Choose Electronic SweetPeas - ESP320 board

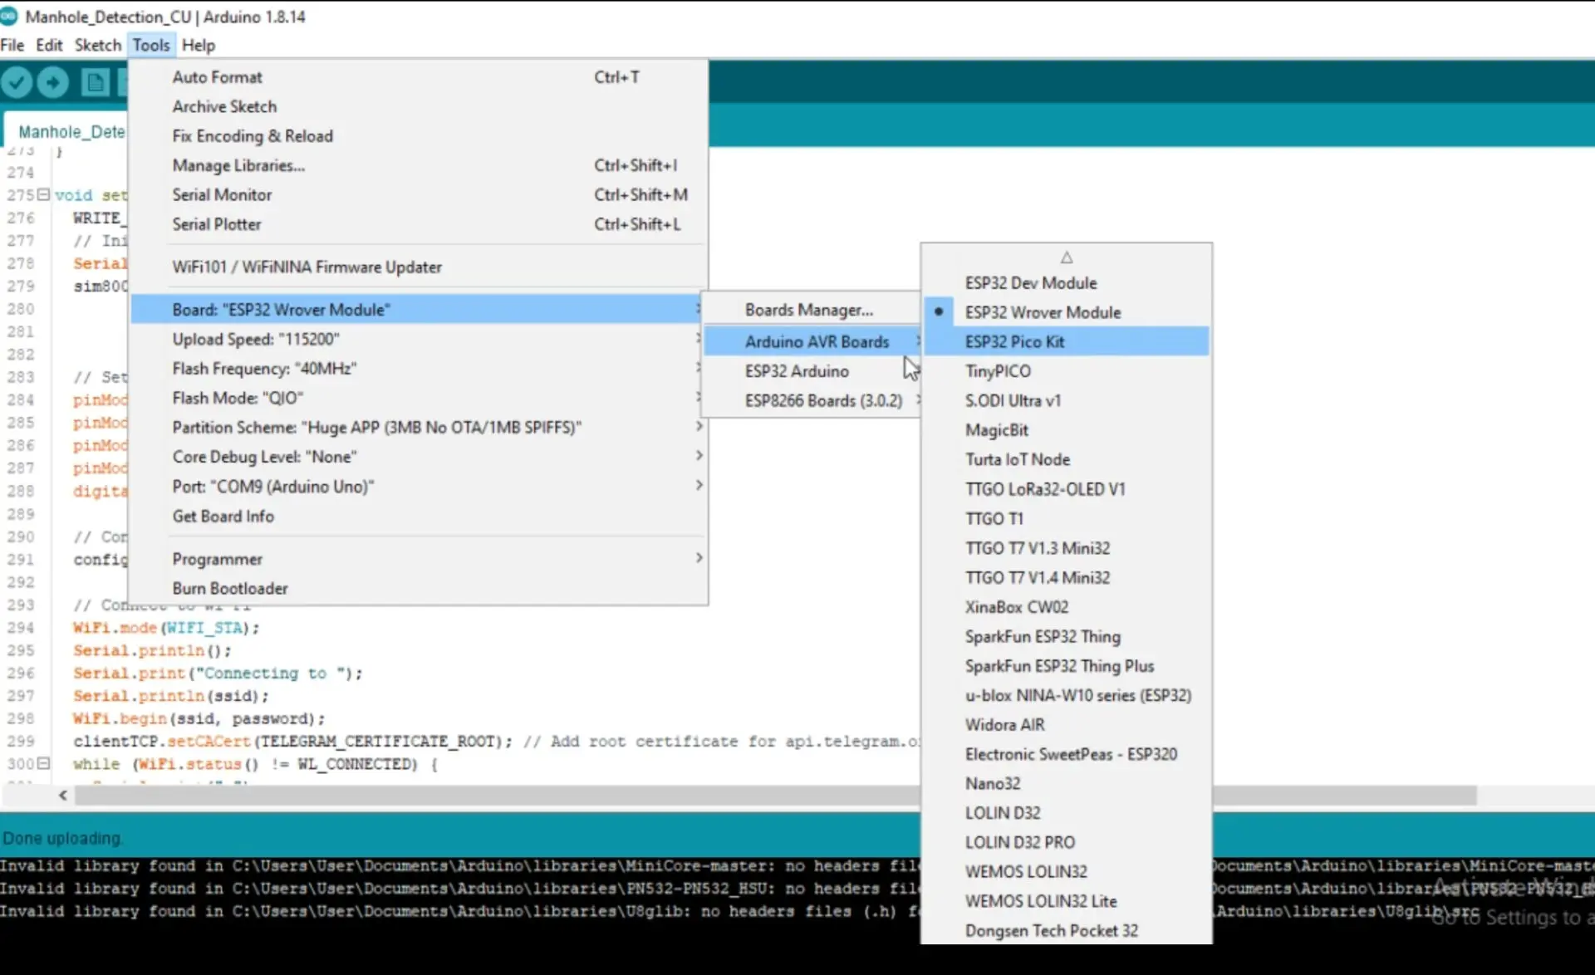pyautogui.click(x=1067, y=754)
